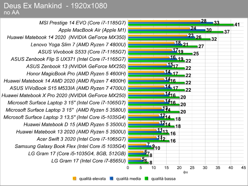Click the green bar value 25 for ASUS Vivobook S533
The image size is (248, 186).
point(196,54)
